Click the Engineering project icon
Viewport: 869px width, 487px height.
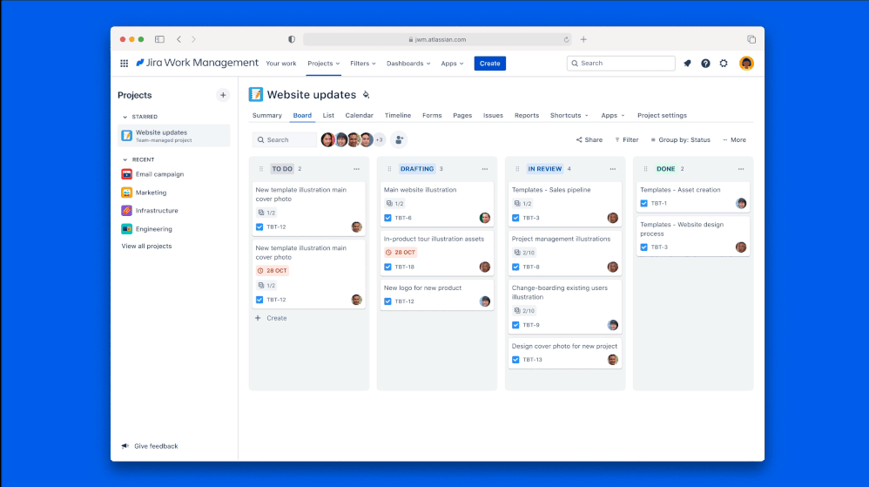click(x=126, y=228)
